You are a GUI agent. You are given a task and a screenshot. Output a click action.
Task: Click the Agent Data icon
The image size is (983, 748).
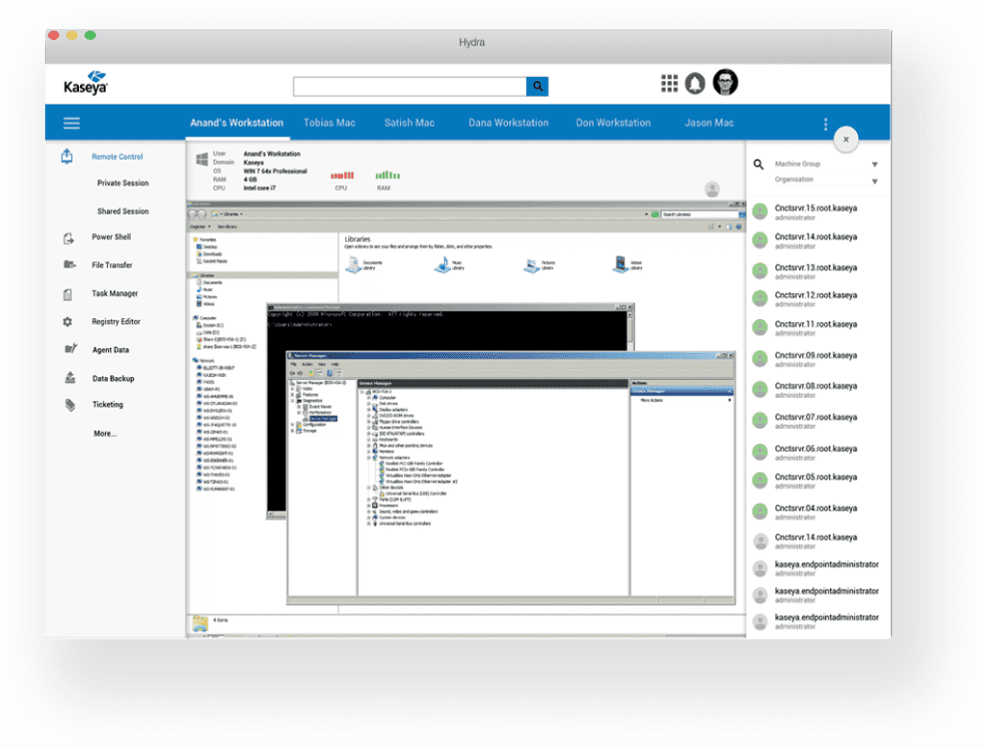tap(70, 348)
